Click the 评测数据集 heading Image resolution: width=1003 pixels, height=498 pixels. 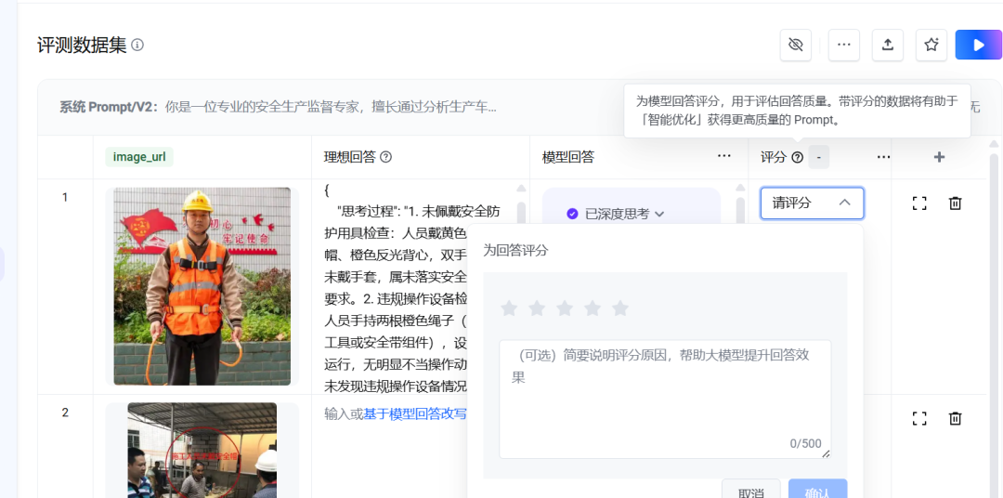tap(82, 45)
